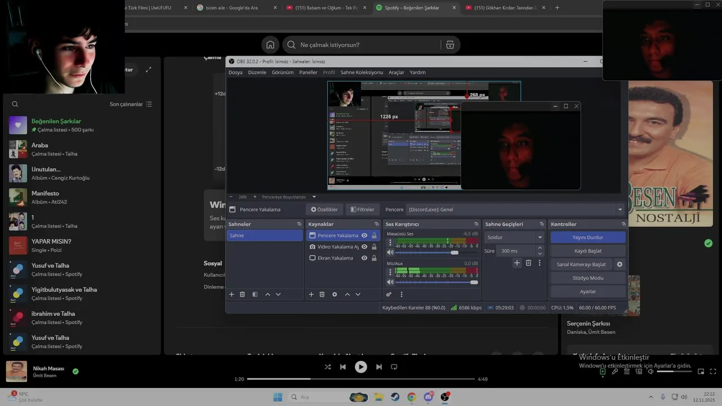
Task: Open Araçlar menu in OBS
Action: (397, 72)
